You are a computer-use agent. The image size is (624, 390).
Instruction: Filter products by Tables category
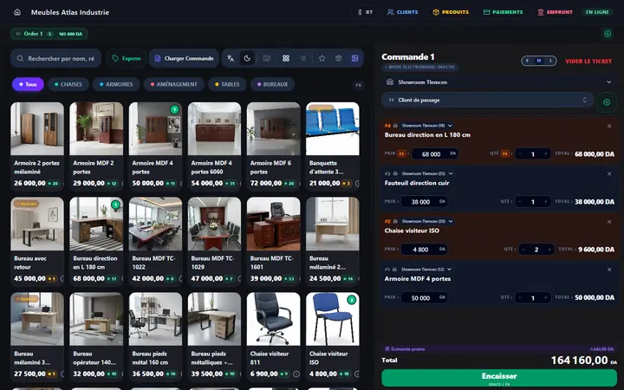(x=227, y=84)
